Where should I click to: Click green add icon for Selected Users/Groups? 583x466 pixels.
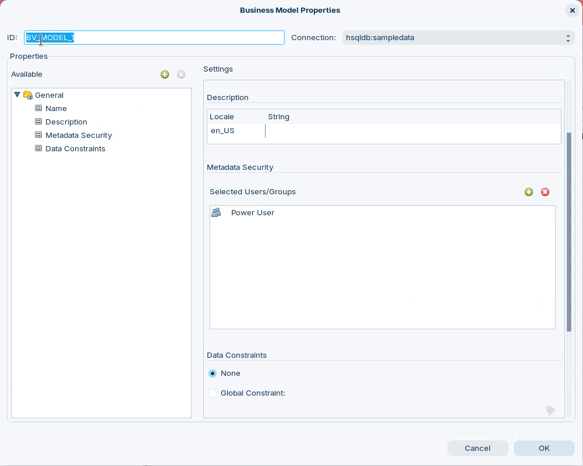click(529, 192)
